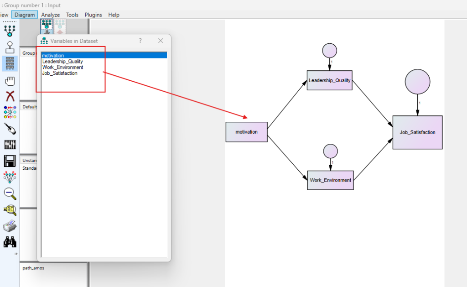Image resolution: width=467 pixels, height=287 pixels.
Task: Click the print diagram printer icon
Action: click(10, 225)
